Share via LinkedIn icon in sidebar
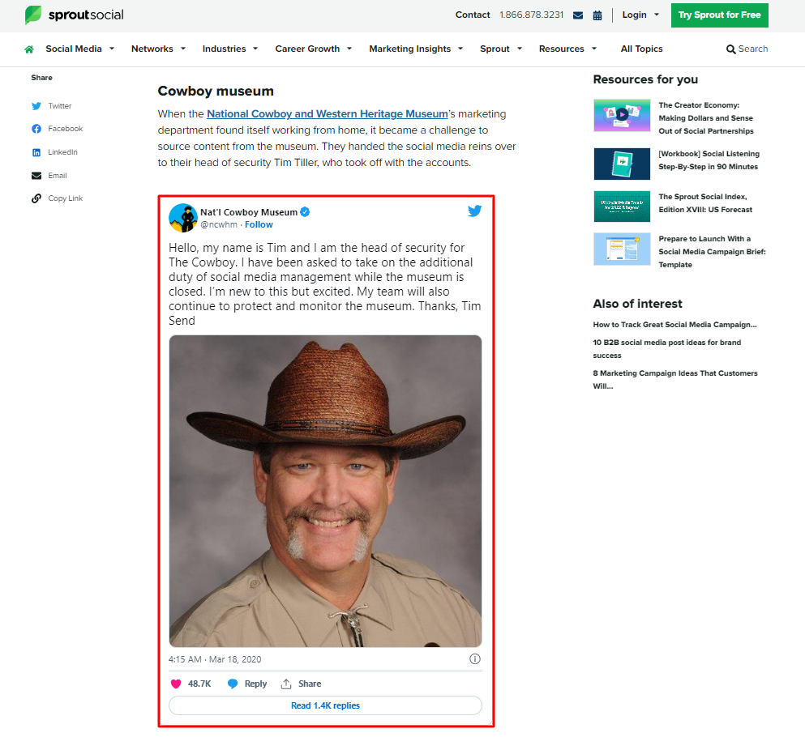805x737 pixels. tap(36, 152)
